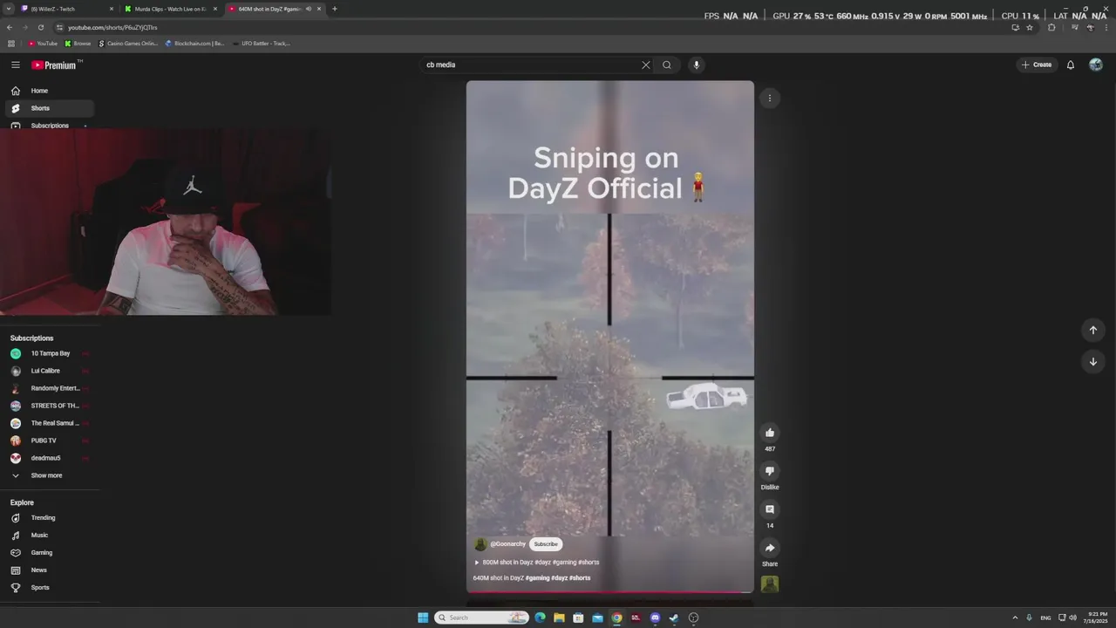Open the Blockchain.com bookmark
The image size is (1116, 628).
194,43
